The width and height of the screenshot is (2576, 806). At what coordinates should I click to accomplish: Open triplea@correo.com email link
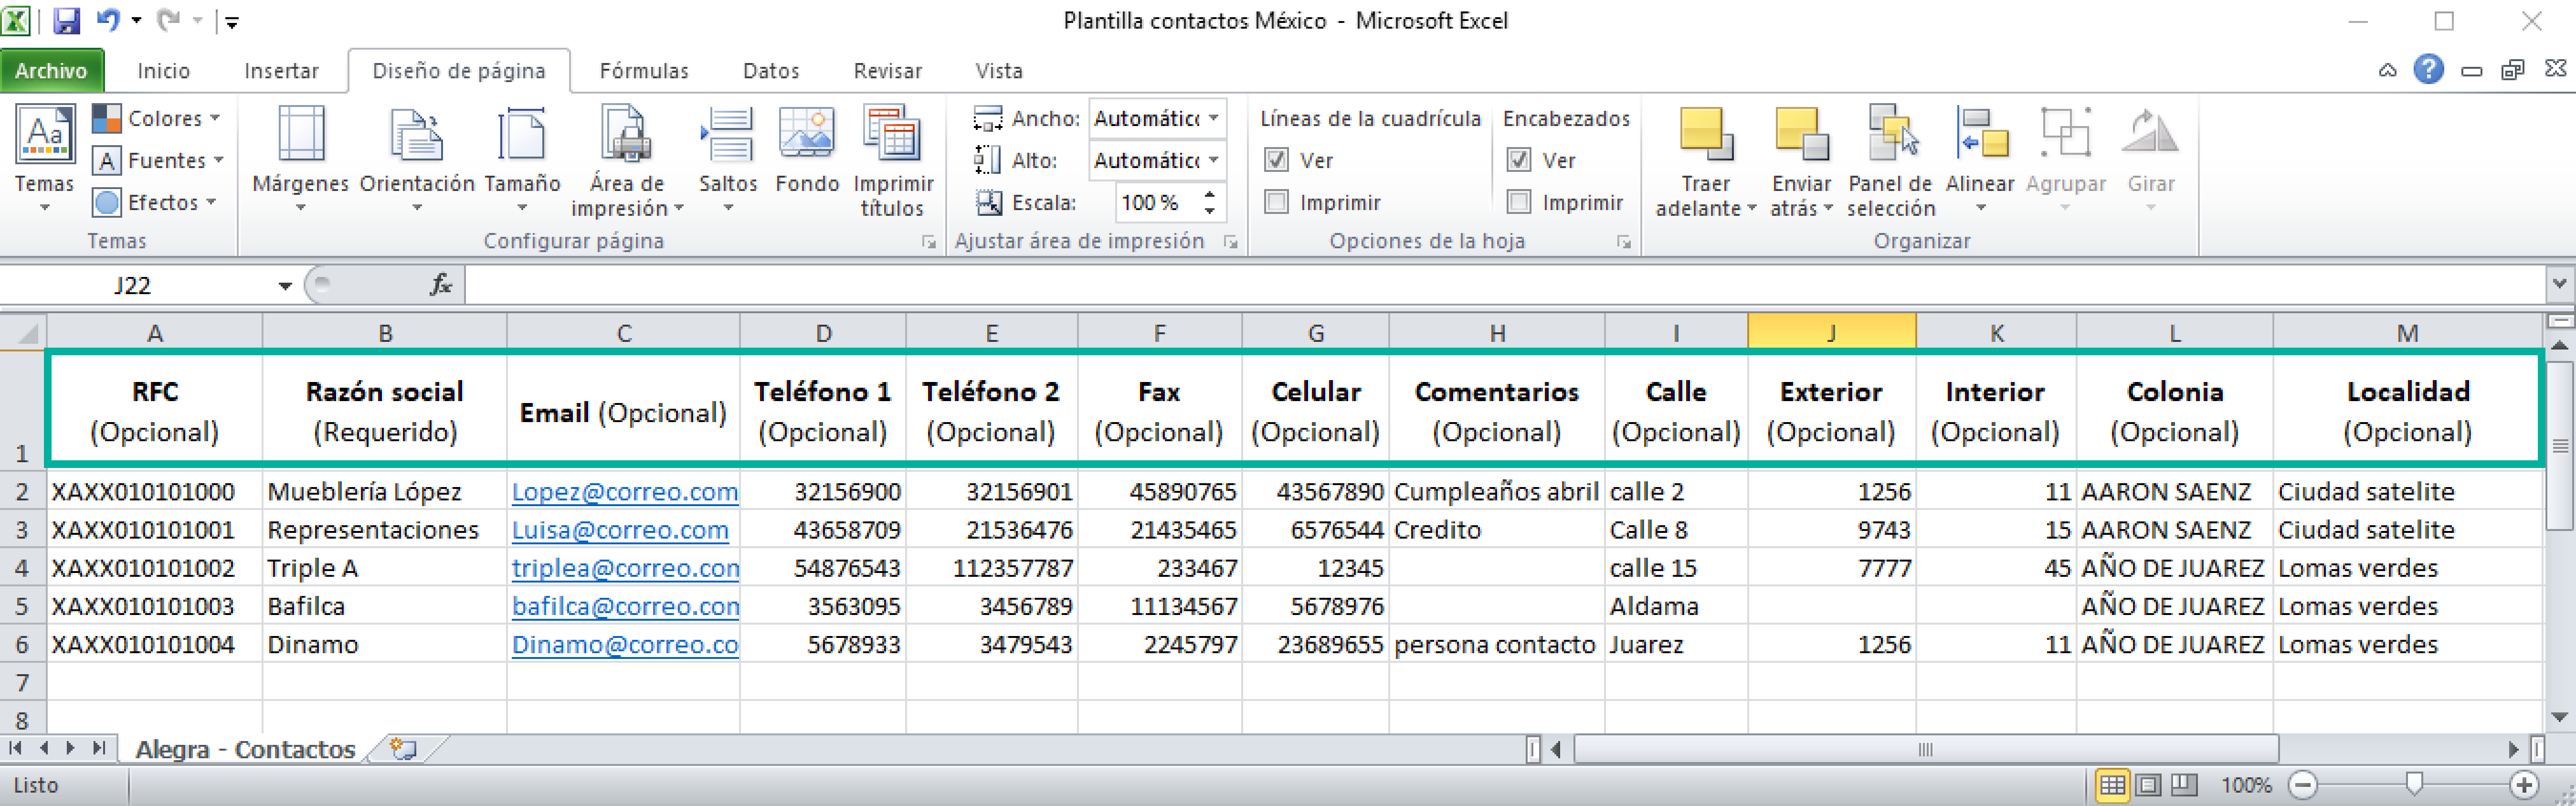coord(625,568)
